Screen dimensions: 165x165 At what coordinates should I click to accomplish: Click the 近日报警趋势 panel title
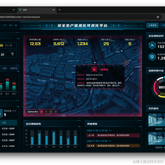pos(33,124)
